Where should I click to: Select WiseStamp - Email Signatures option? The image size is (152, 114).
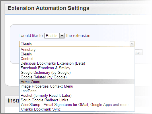tap(77, 105)
